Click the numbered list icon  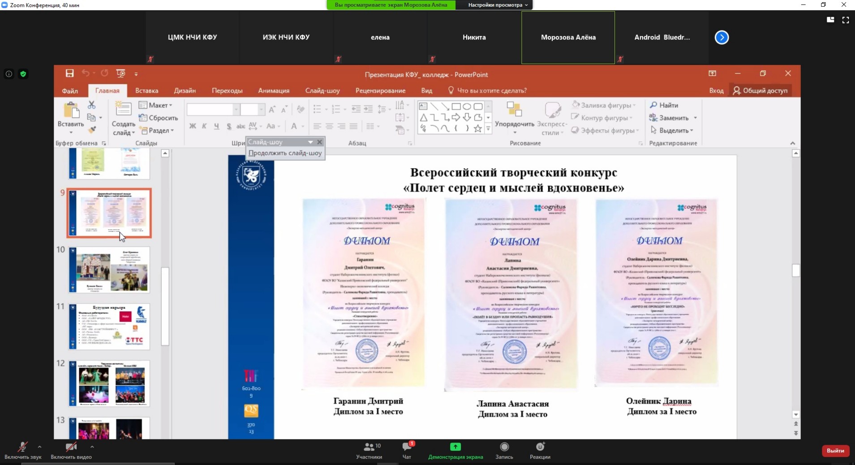(x=336, y=109)
